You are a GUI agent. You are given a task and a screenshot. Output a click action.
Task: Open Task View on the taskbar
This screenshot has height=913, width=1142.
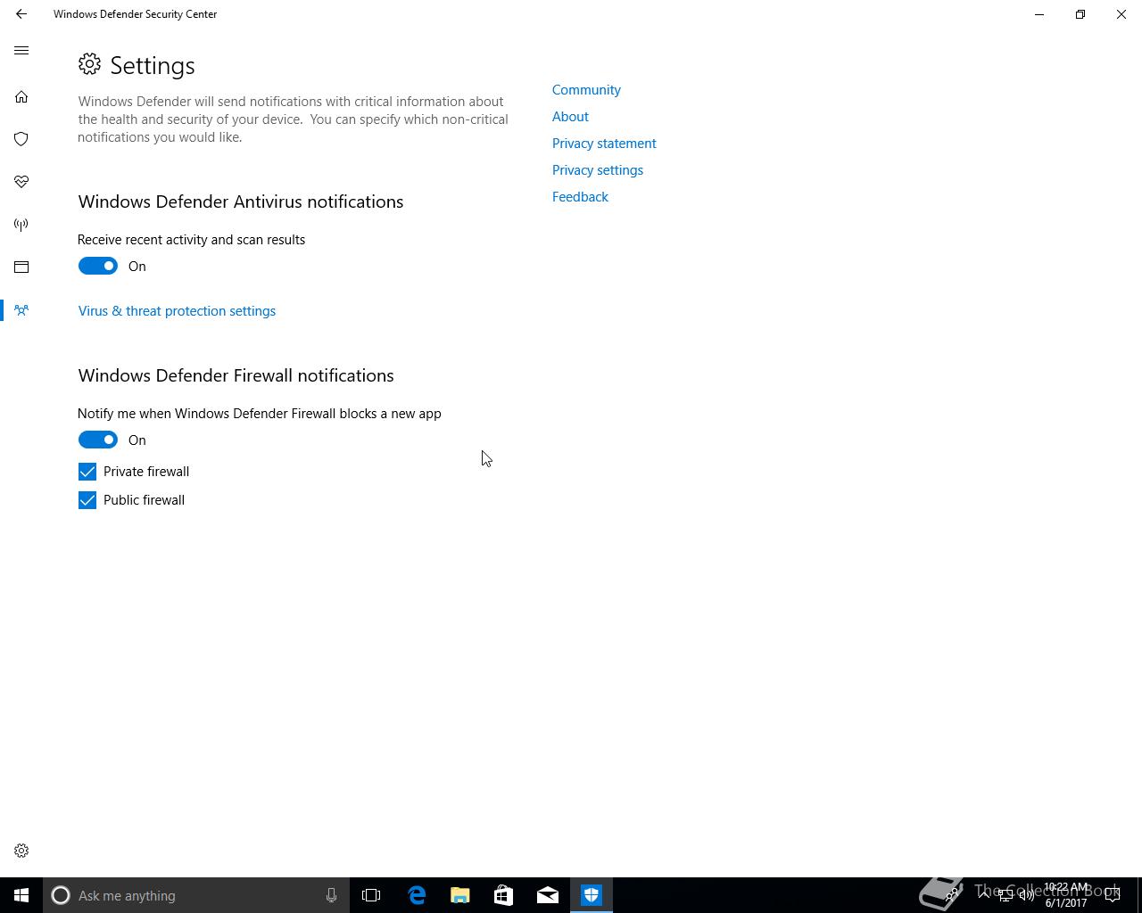(x=371, y=895)
